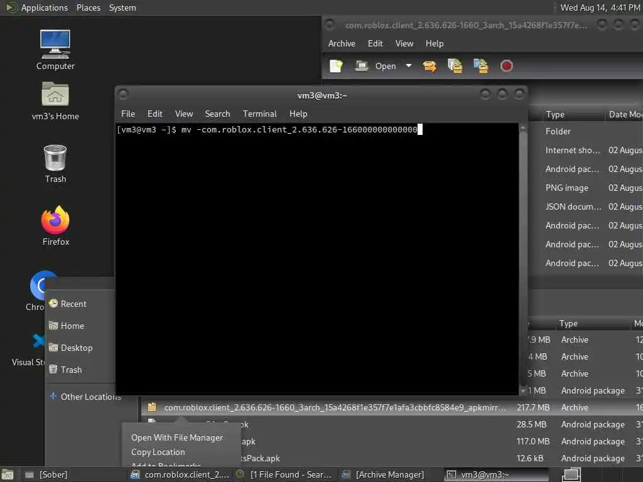The height and width of the screenshot is (482, 643).
Task: Open the Computer desktop icon
Action: tap(55, 50)
